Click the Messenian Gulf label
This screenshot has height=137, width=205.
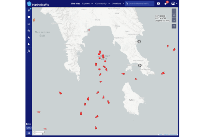[43, 34]
